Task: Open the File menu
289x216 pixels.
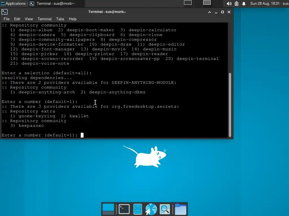Action: [x=7, y=19]
